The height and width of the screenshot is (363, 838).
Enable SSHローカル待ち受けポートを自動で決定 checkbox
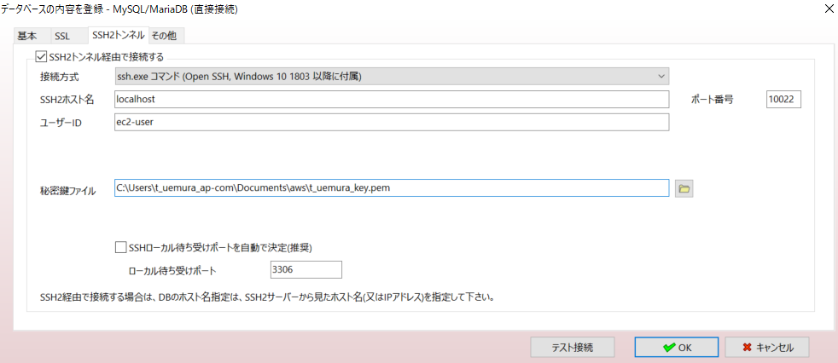(x=120, y=247)
